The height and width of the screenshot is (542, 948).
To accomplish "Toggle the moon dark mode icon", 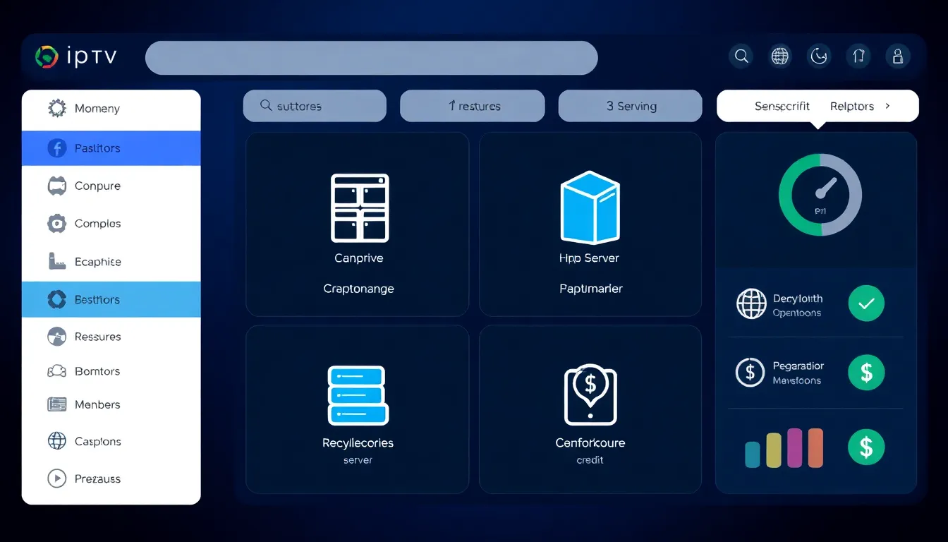I will point(819,56).
